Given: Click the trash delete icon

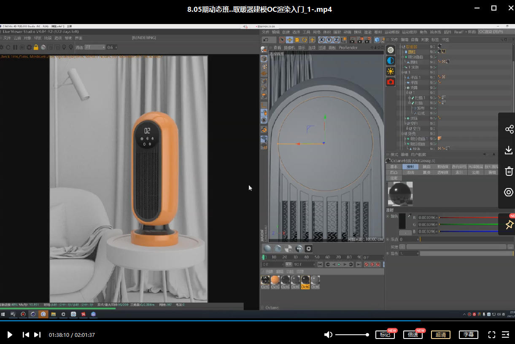Looking at the screenshot, I should click(x=509, y=171).
